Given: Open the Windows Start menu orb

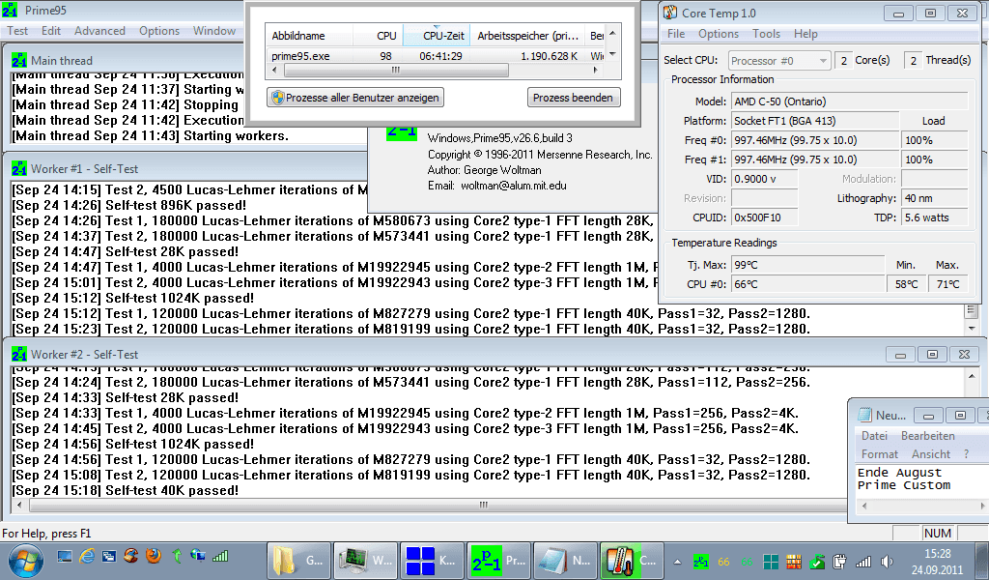Looking at the screenshot, I should pyautogui.click(x=26, y=561).
